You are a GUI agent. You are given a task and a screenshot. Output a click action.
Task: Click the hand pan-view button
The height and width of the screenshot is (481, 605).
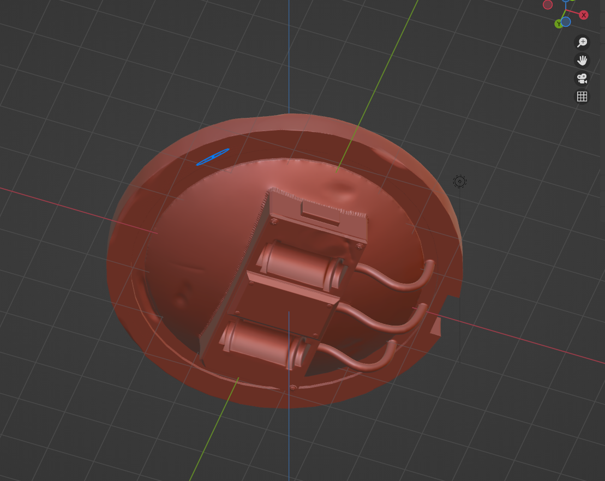[x=582, y=60]
